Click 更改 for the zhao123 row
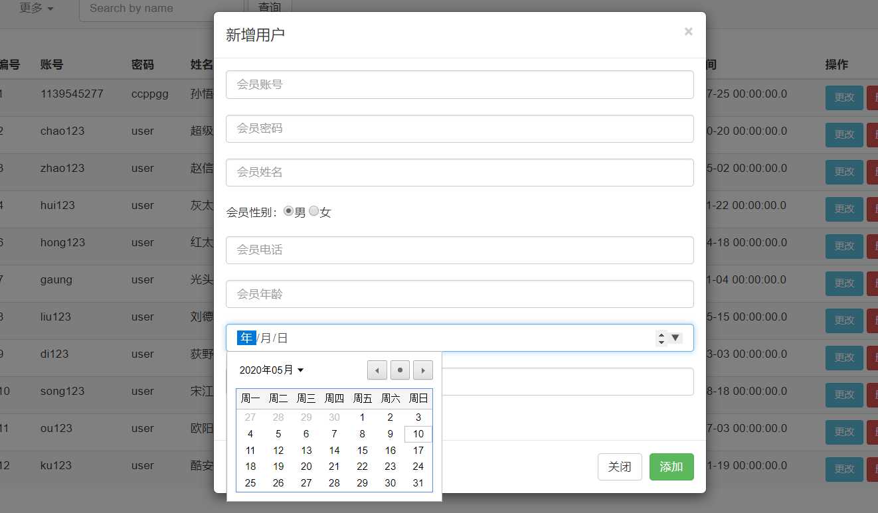 click(844, 172)
